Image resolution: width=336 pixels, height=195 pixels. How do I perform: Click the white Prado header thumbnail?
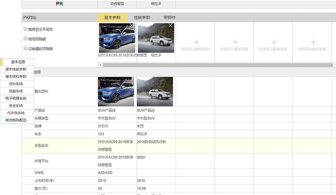(156, 38)
